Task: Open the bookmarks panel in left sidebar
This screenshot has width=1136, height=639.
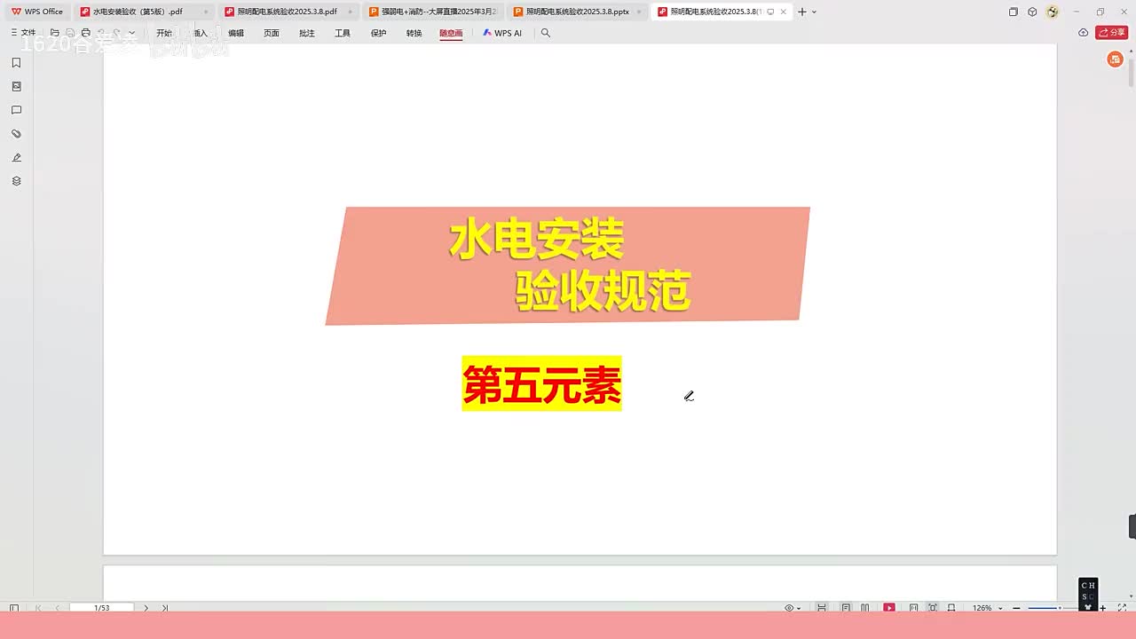Action: [16, 63]
